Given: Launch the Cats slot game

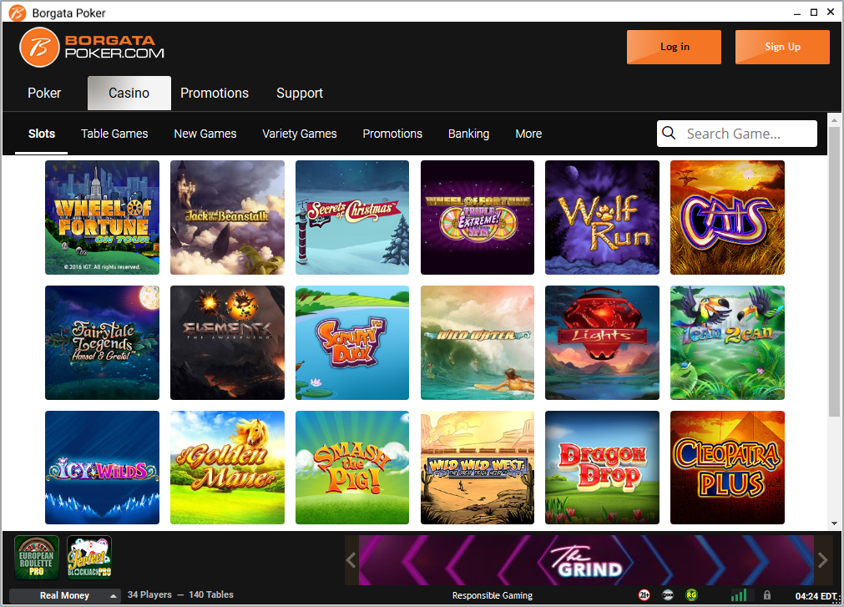Looking at the screenshot, I should (x=727, y=217).
